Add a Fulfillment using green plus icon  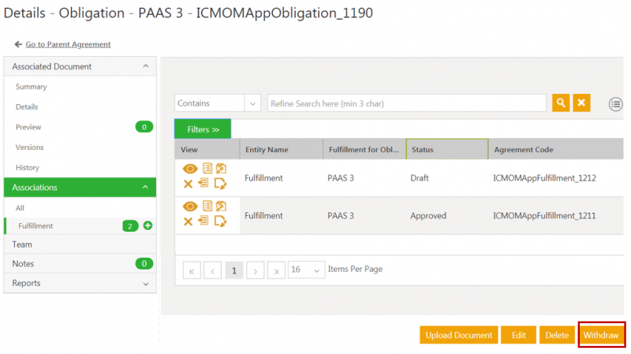[147, 226]
